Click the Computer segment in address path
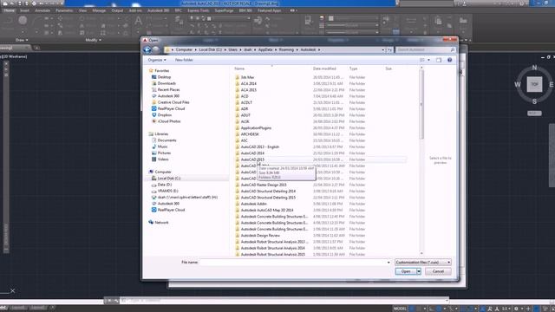Screen dimensions: 555x312 point(184,50)
